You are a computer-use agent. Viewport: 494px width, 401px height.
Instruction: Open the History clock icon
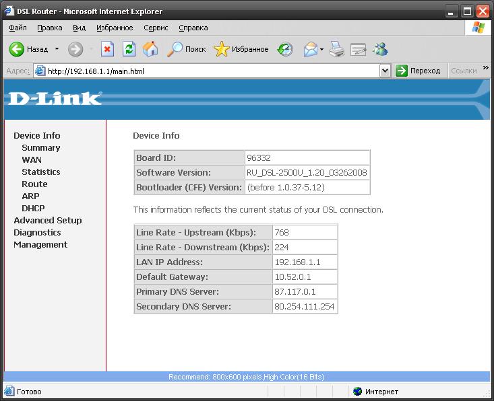click(285, 49)
